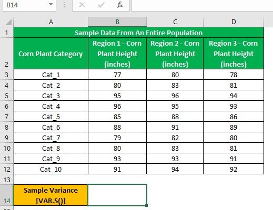Click the Insert Function fx icon

(120, 5)
